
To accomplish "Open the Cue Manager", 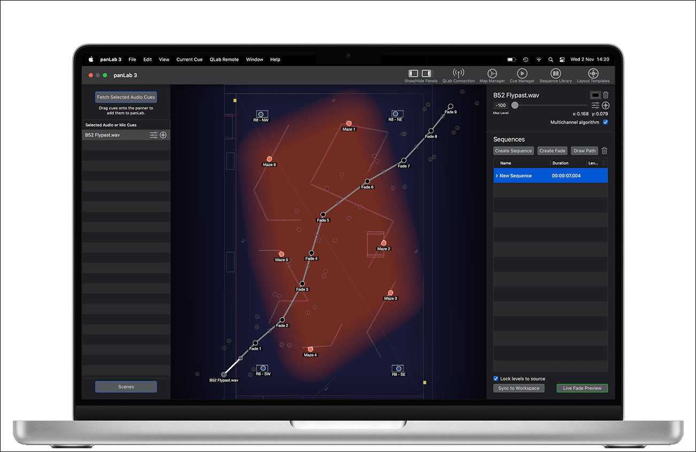I will [x=522, y=73].
